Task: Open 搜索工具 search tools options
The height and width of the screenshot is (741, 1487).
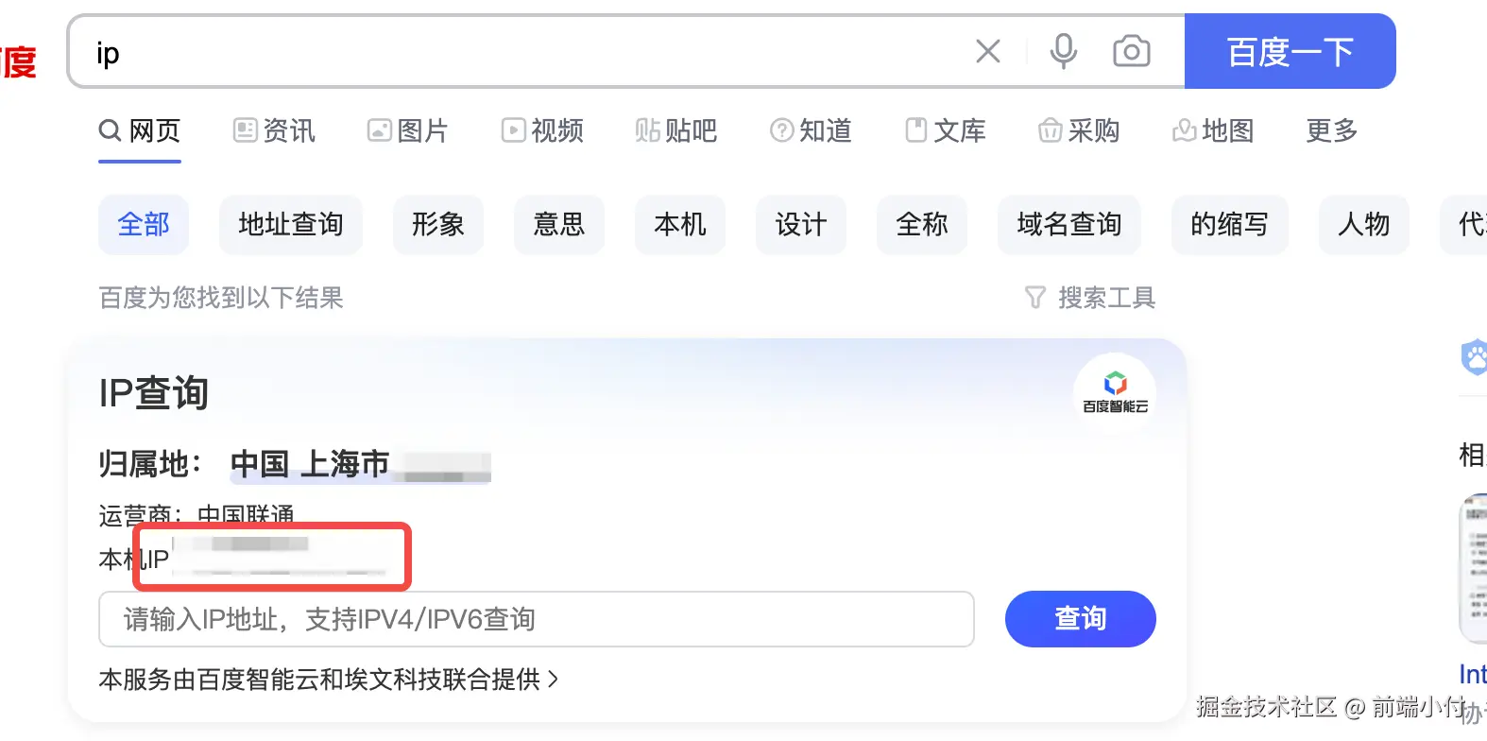Action: [1106, 298]
